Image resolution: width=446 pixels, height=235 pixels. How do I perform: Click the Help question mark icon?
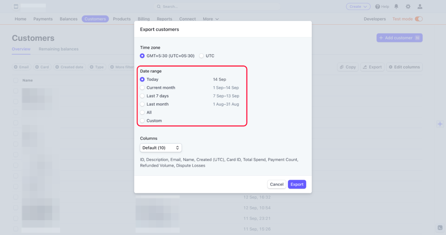pos(377,7)
